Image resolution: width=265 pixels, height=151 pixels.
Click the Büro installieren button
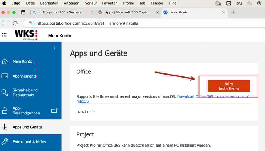pyautogui.click(x=229, y=86)
